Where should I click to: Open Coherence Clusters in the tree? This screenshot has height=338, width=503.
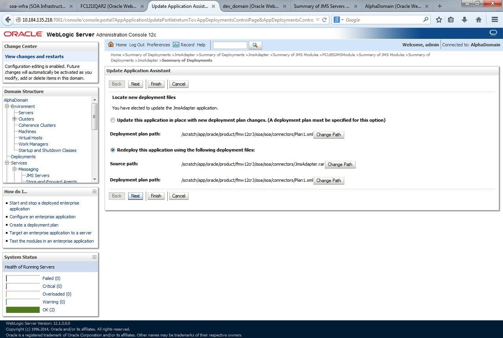[37, 125]
